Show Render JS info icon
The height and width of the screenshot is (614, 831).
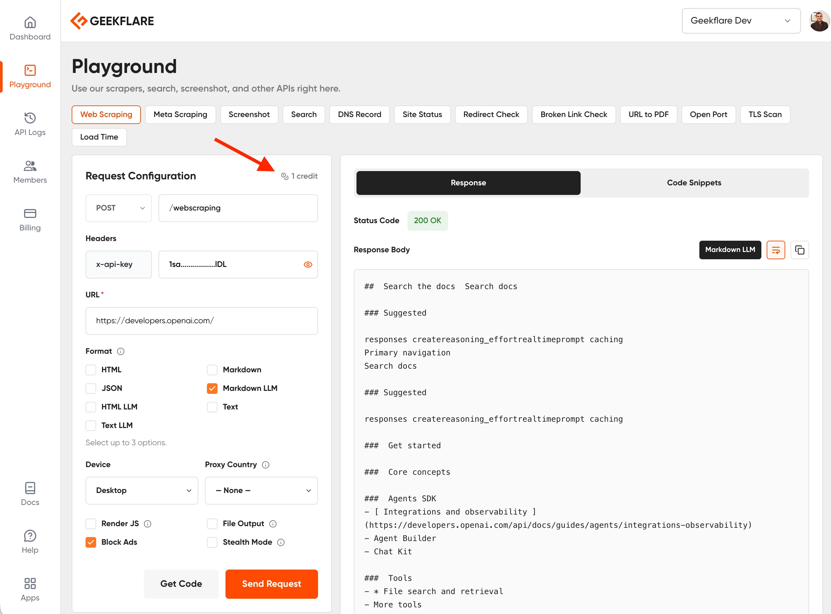point(148,524)
